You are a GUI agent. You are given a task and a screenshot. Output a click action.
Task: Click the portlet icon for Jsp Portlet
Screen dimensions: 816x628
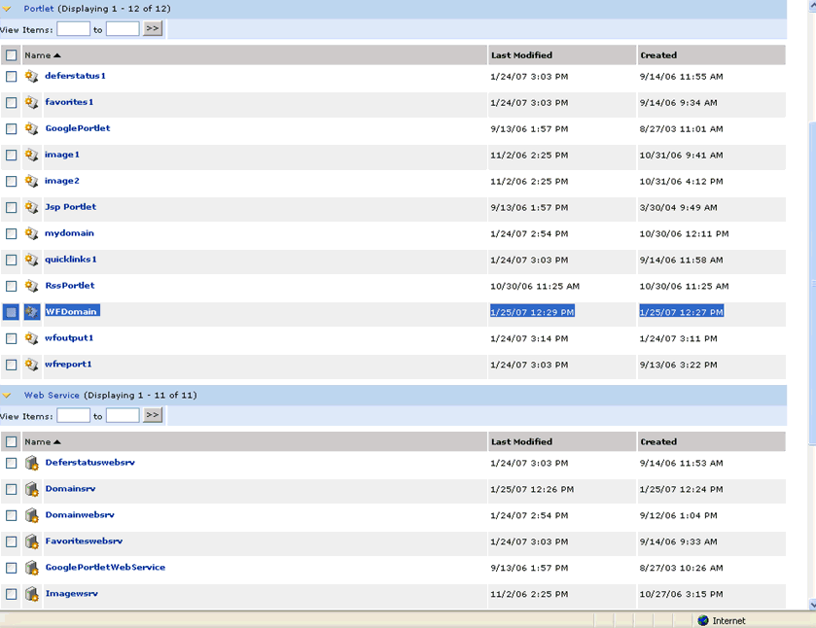[32, 207]
